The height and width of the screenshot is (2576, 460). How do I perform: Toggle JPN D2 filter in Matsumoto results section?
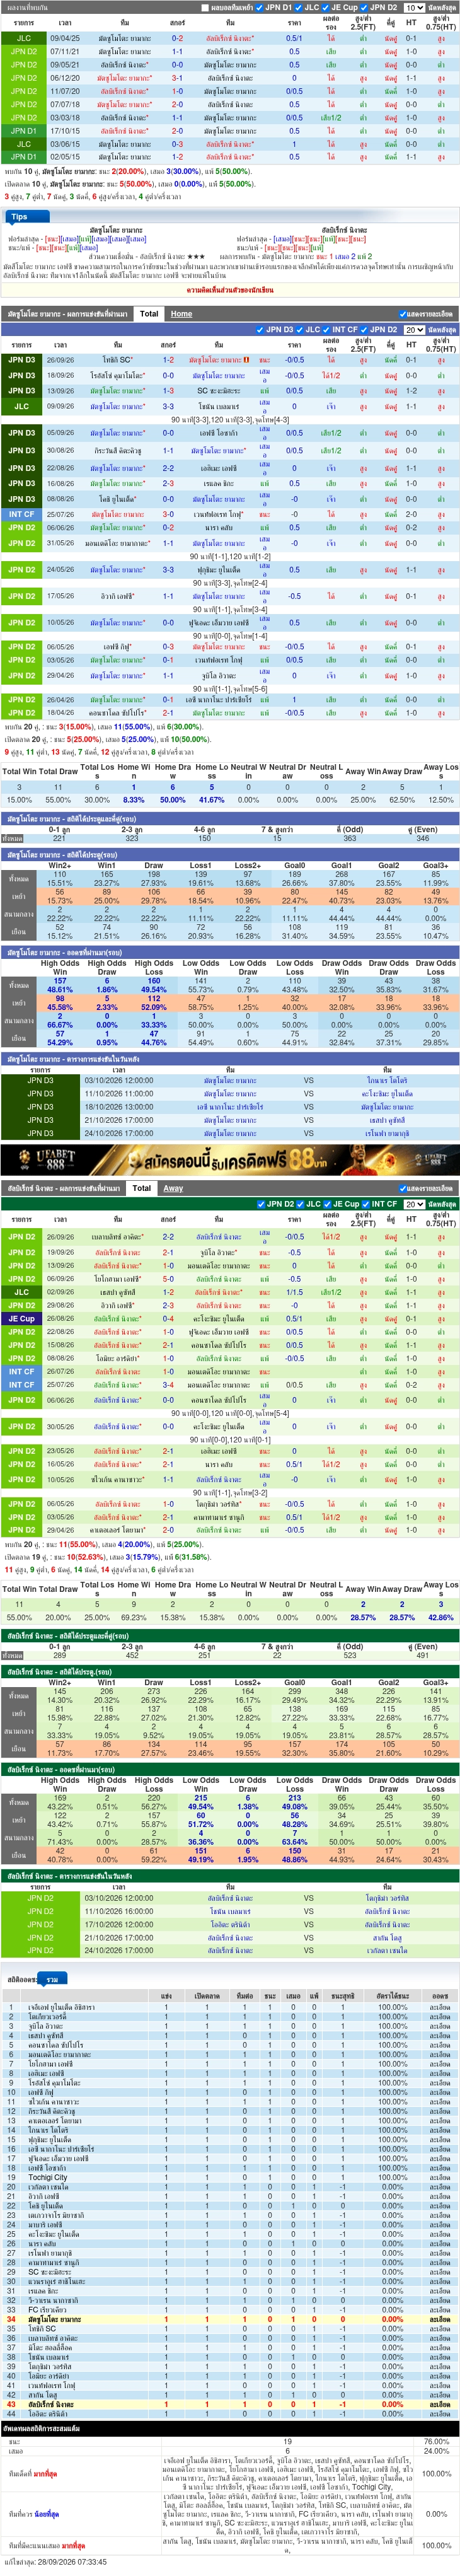tap(365, 329)
